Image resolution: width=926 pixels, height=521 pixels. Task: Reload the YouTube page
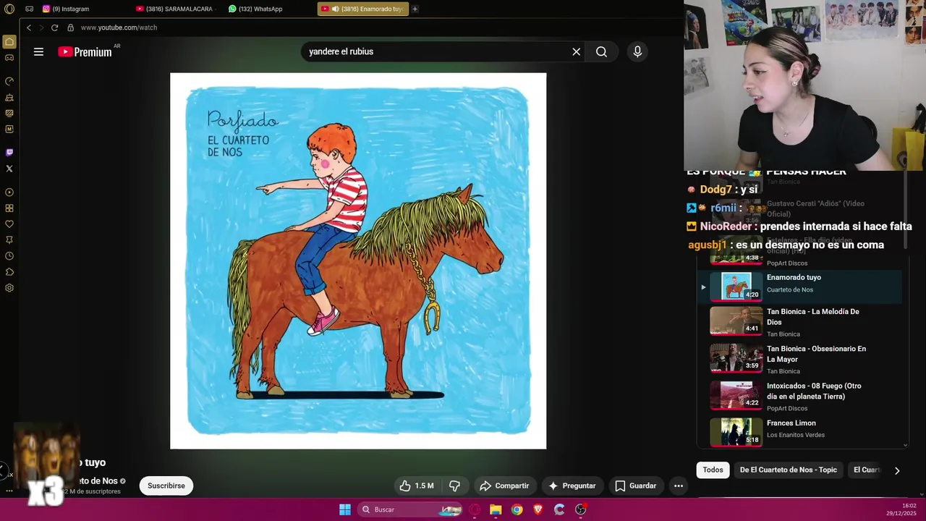click(x=54, y=27)
